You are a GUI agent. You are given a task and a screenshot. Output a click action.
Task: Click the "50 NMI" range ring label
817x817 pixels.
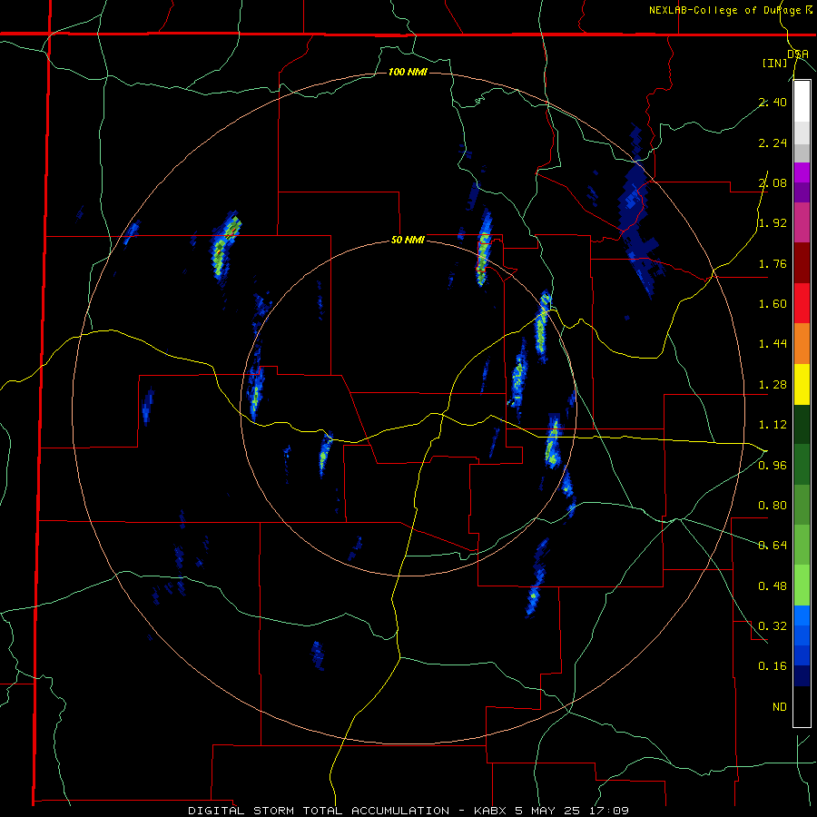pos(408,241)
